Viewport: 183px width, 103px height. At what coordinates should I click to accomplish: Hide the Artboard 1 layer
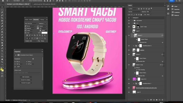(129, 18)
